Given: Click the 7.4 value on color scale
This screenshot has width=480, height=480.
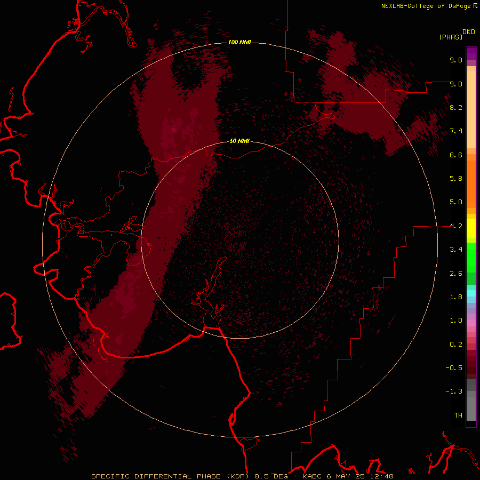Looking at the screenshot, I should coord(456,131).
